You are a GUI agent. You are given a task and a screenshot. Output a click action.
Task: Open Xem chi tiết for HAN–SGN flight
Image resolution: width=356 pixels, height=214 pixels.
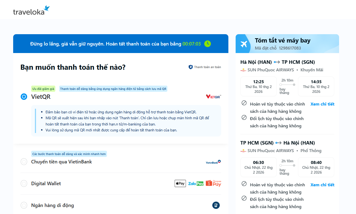pyautogui.click(x=322, y=104)
